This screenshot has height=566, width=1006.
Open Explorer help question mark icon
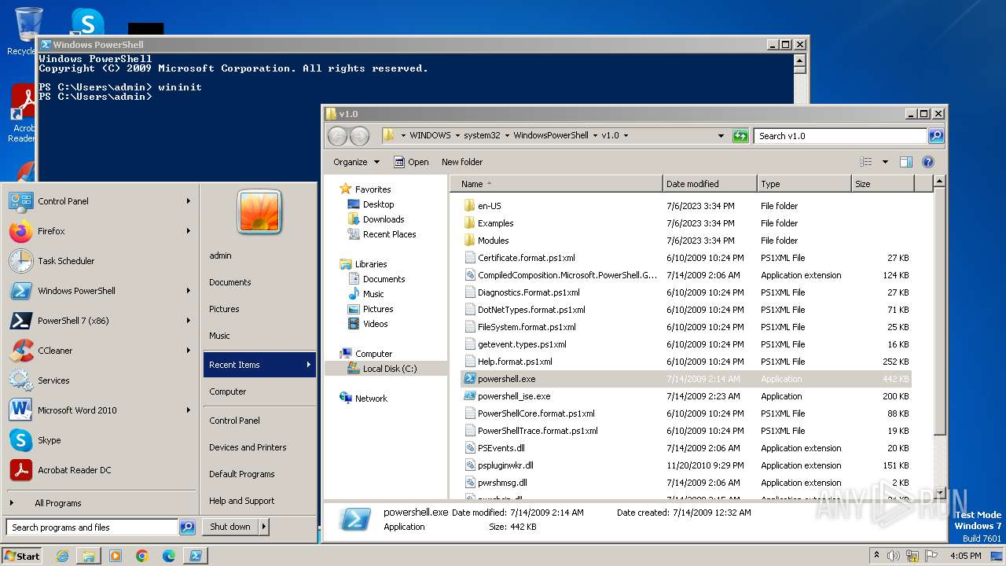[x=928, y=162]
